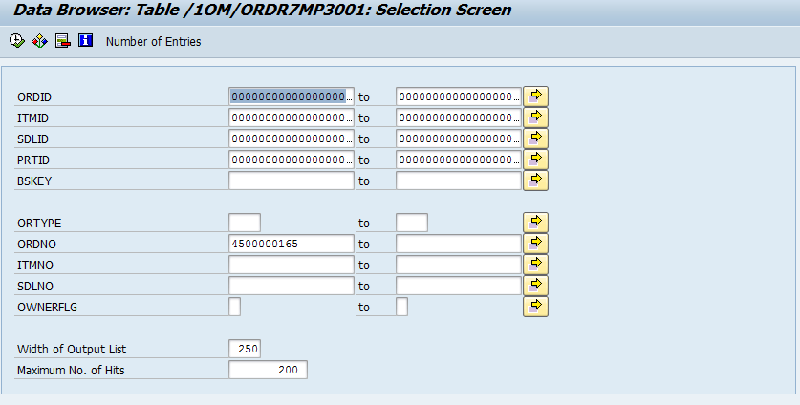Focus the ITMID to-value field
800x405 pixels.
coord(459,117)
